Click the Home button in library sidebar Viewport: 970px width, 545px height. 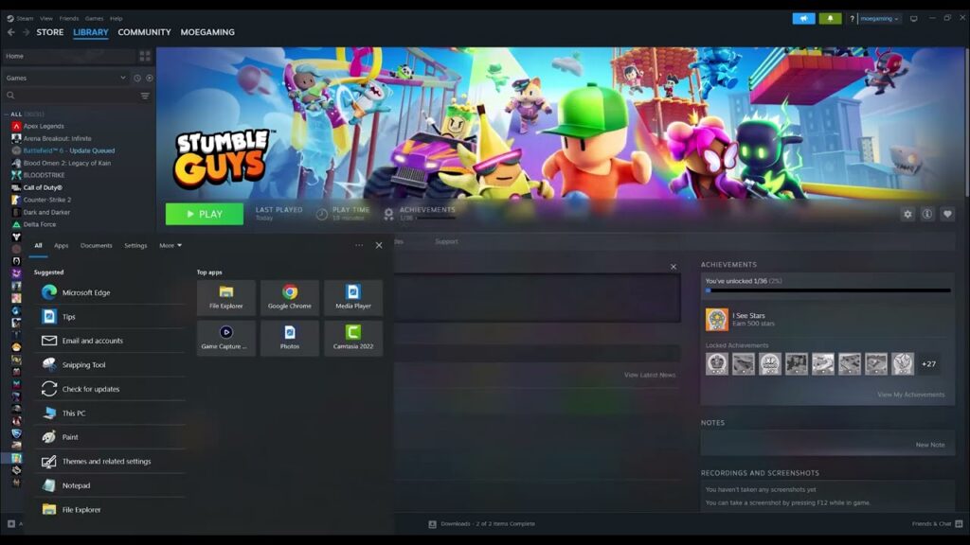69,56
